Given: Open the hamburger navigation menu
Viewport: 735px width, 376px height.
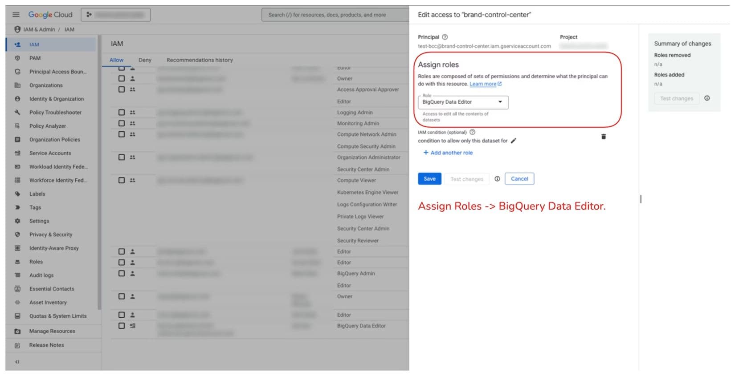Looking at the screenshot, I should point(16,15).
